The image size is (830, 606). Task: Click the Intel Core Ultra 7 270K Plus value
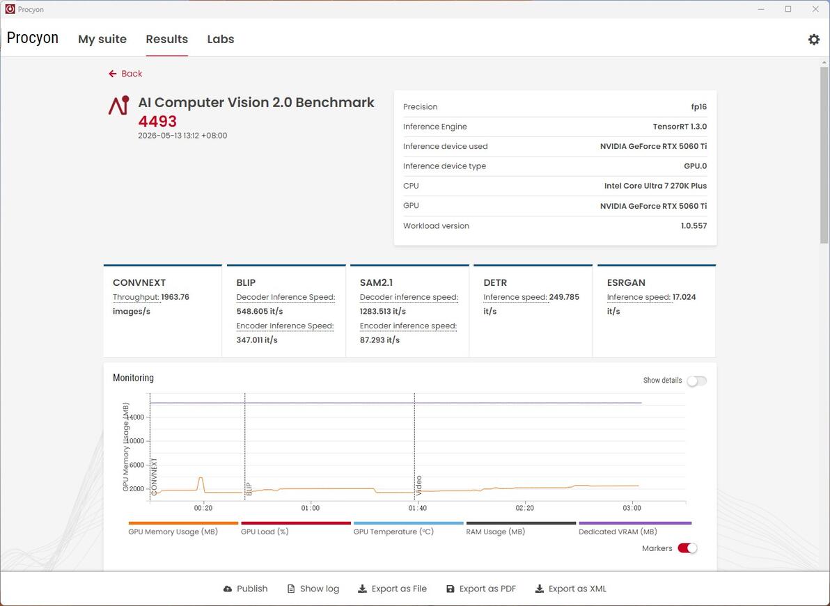655,186
